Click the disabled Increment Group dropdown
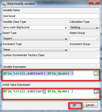The image size is (102, 112). tap(85, 50)
